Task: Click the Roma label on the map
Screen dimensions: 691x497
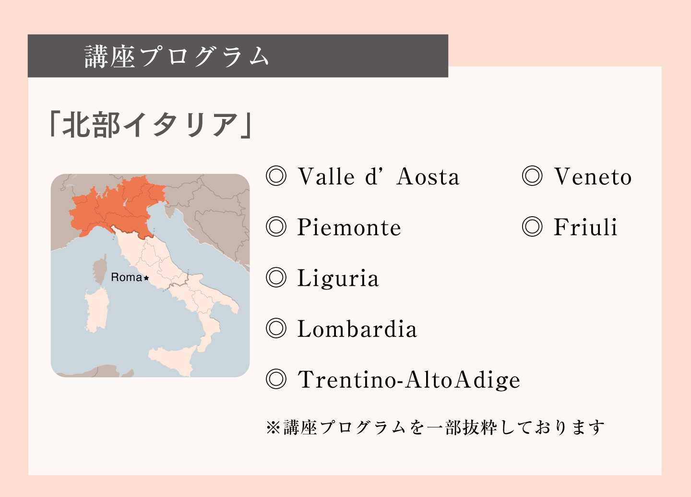Action: point(126,277)
